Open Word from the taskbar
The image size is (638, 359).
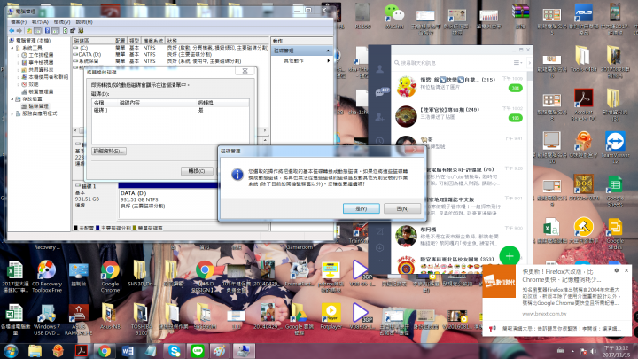pyautogui.click(x=128, y=351)
